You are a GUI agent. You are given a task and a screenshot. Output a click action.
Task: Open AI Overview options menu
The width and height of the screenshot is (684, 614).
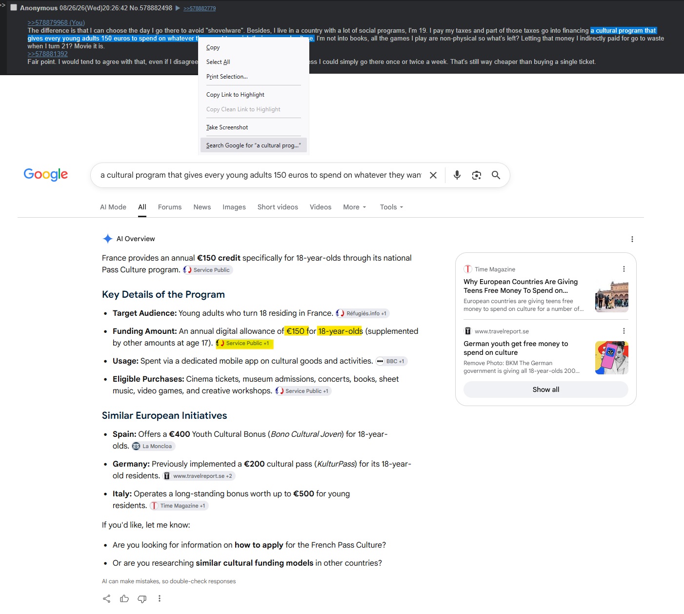pos(632,239)
